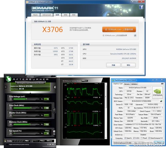Adjust the Fan Speed slider
Screen dimensions: 166x148
pyautogui.click(x=26, y=133)
